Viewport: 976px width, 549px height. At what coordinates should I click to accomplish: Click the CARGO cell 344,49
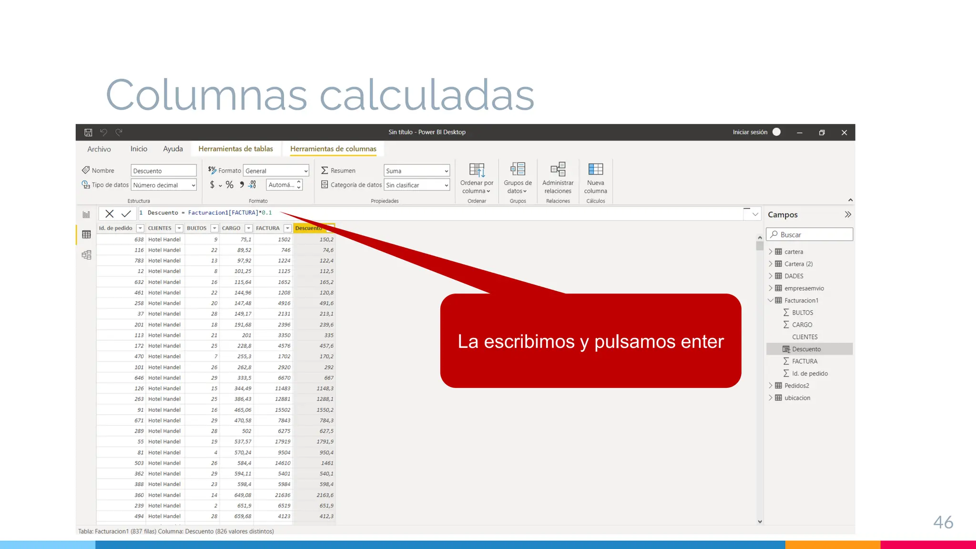click(236, 389)
